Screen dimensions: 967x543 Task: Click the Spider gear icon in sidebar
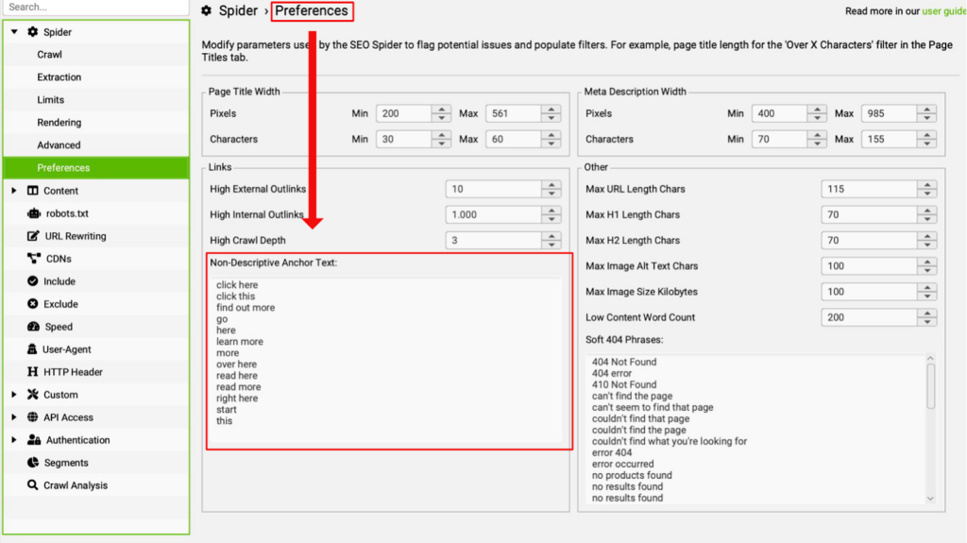click(x=33, y=32)
